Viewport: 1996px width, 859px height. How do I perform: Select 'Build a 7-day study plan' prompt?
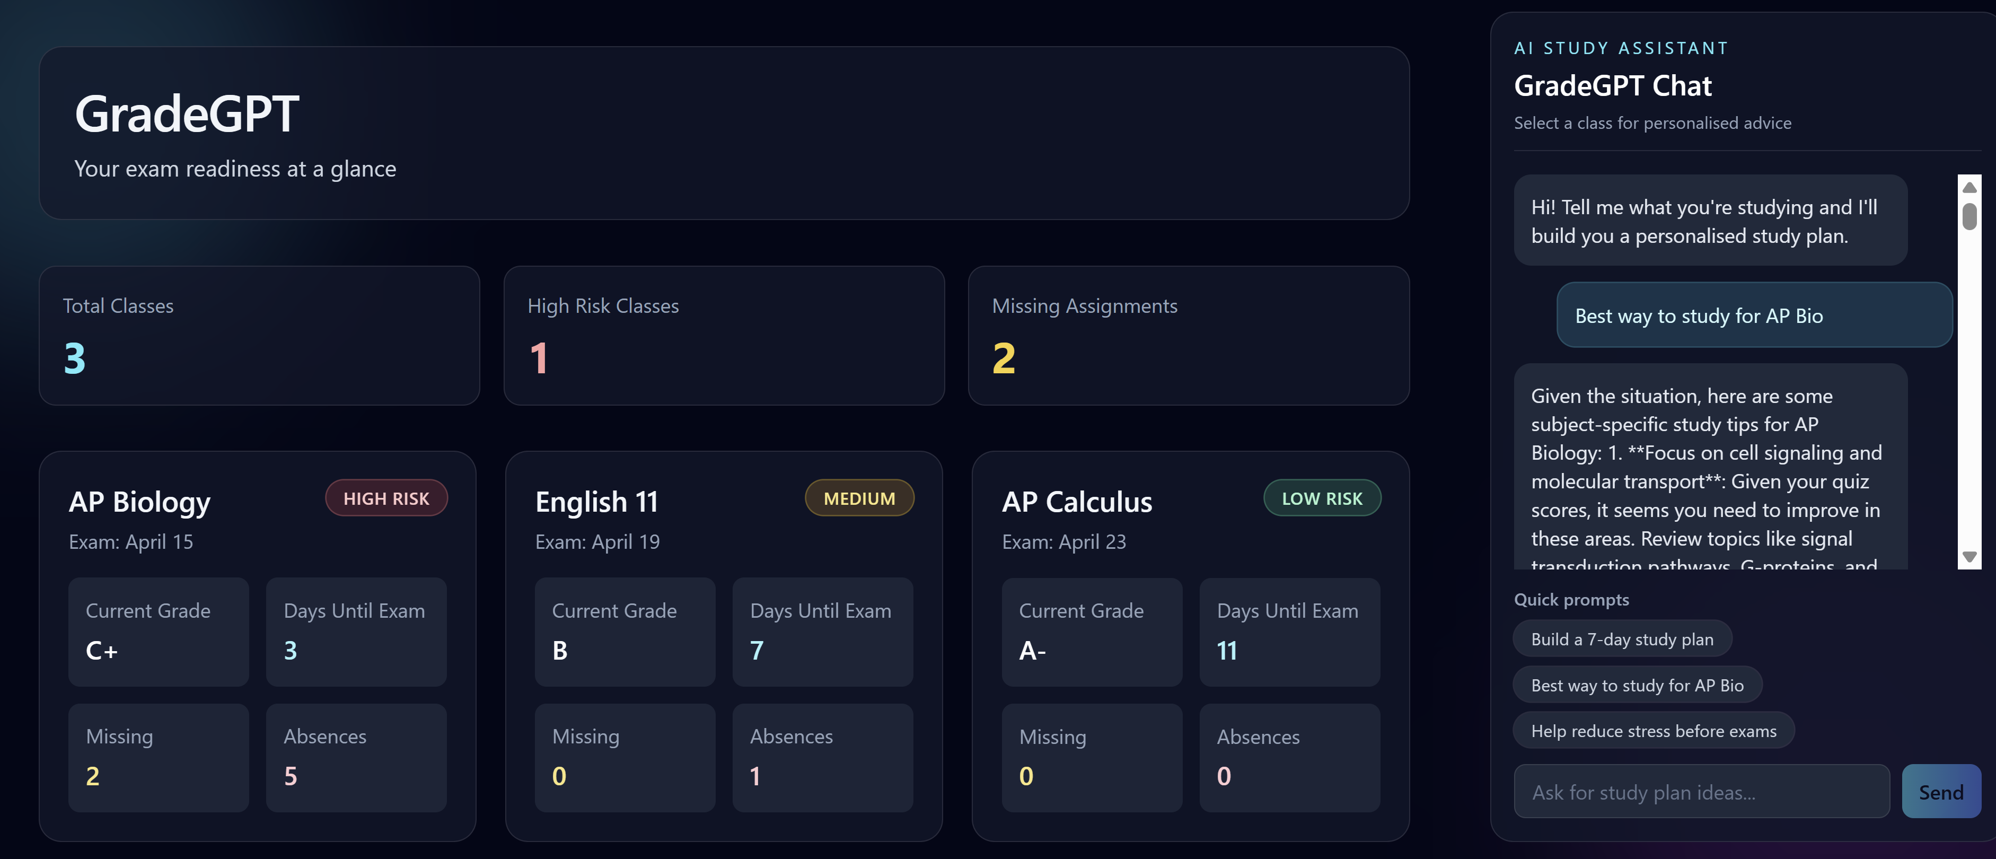coord(1622,639)
